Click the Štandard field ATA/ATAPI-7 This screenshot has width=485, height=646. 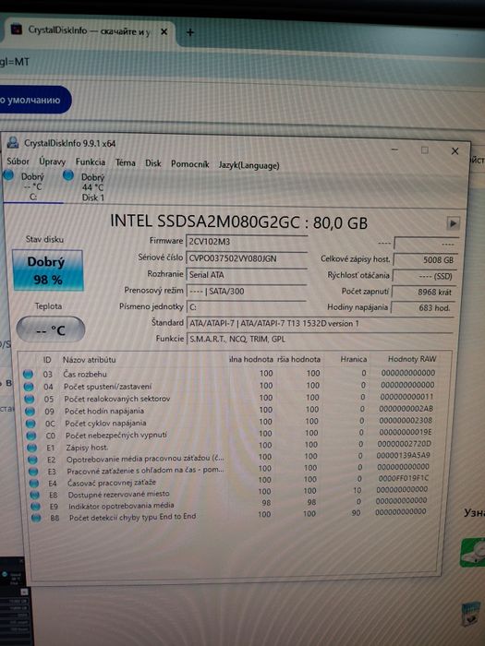320,323
